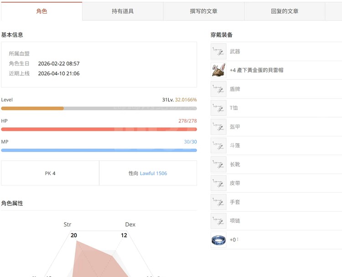Click the red HP bar
The image size is (342, 277).
pyautogui.click(x=99, y=130)
